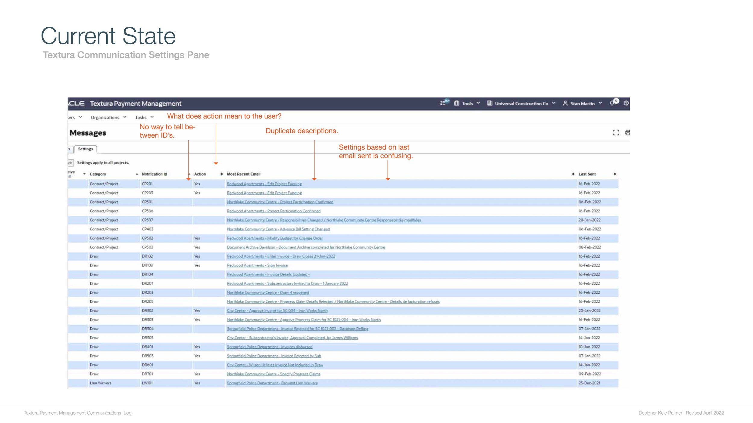753x423 pixels.
Task: Click the building icon beside Universal Construction Co
Action: 490,103
